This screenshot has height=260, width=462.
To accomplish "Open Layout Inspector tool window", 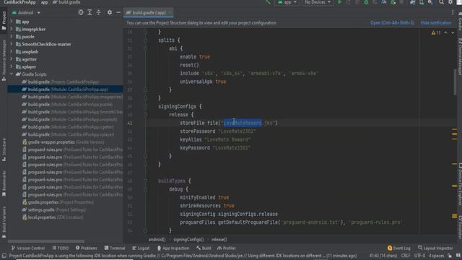I will [435, 248].
